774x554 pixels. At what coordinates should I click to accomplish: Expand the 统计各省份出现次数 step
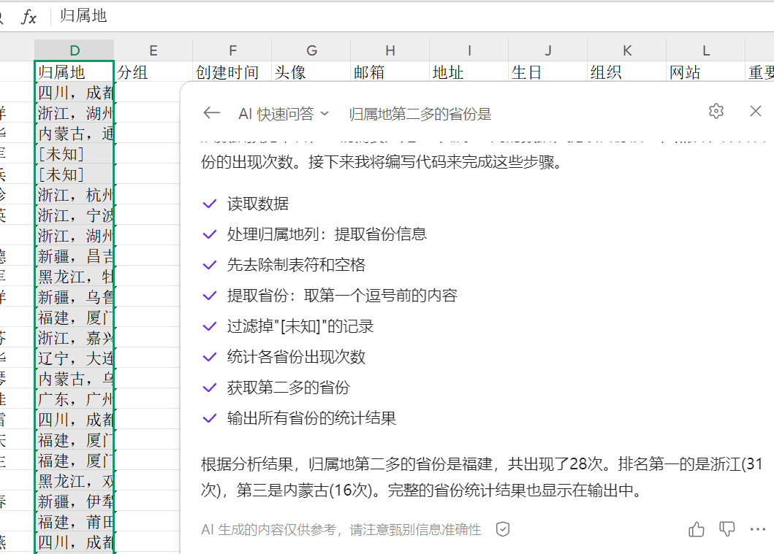296,357
